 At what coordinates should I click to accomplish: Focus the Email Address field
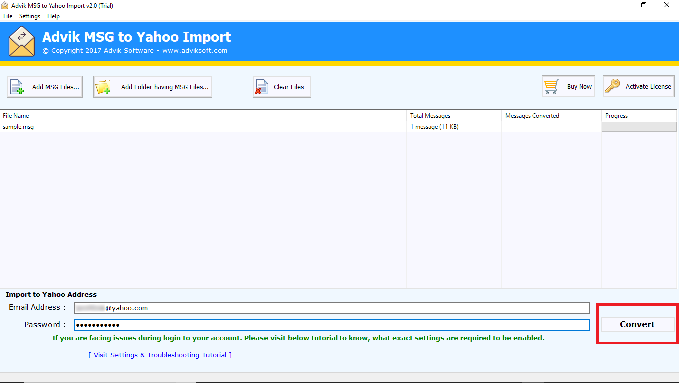point(332,308)
